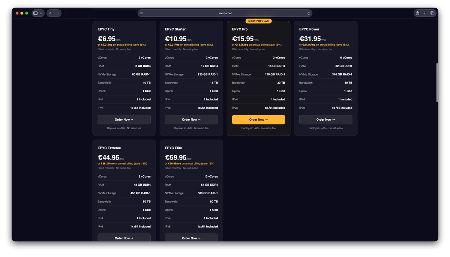Click the 16 GB DDR4 value
Screen dimensions: 450x257
(x=276, y=66)
